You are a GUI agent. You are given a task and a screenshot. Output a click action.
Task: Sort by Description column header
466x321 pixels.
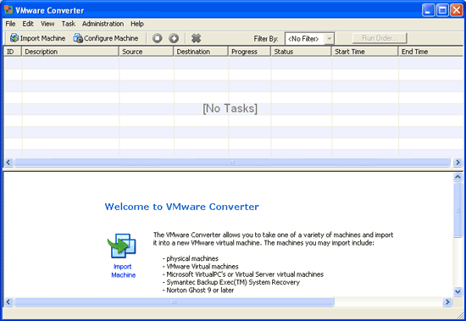[70, 52]
